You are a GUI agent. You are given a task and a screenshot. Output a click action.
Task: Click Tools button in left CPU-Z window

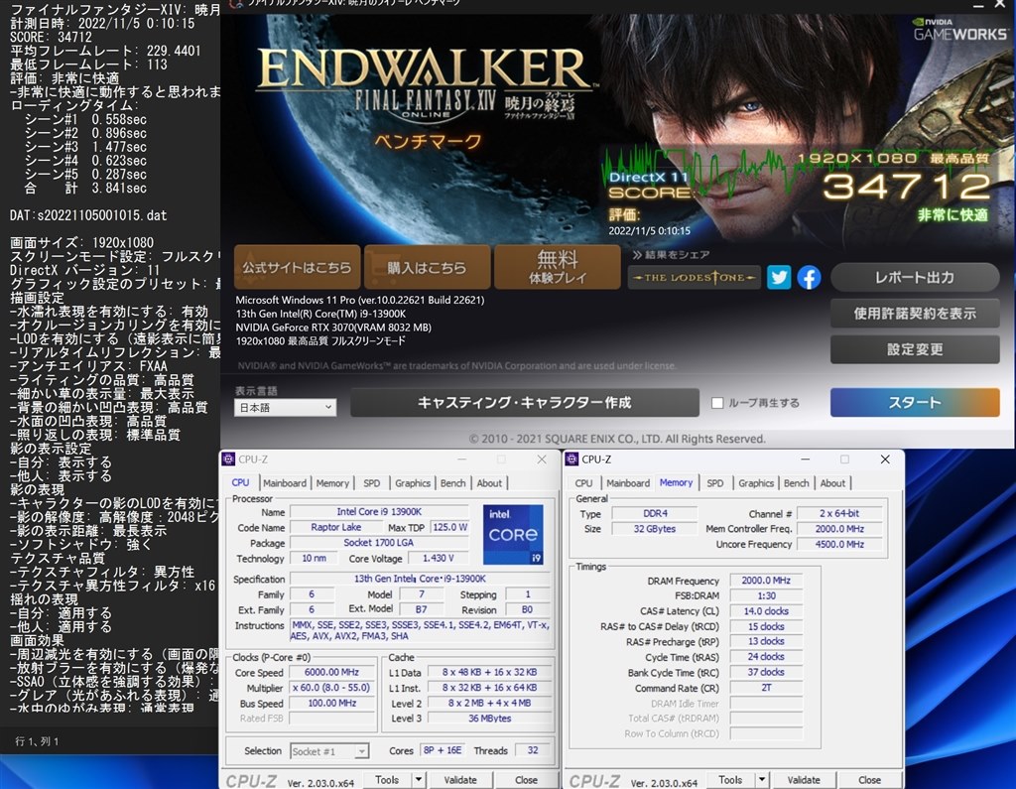[x=387, y=780]
